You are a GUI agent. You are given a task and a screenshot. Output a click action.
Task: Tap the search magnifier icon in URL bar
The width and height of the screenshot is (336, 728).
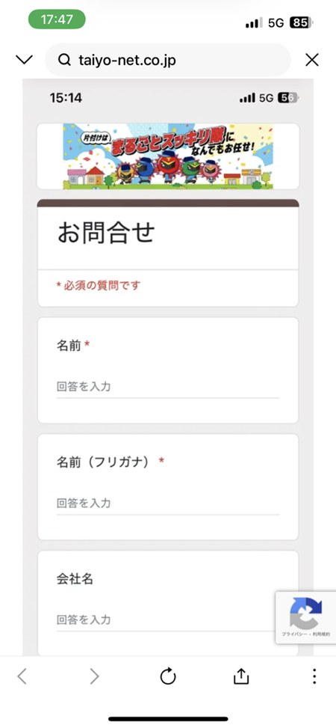coord(65,60)
